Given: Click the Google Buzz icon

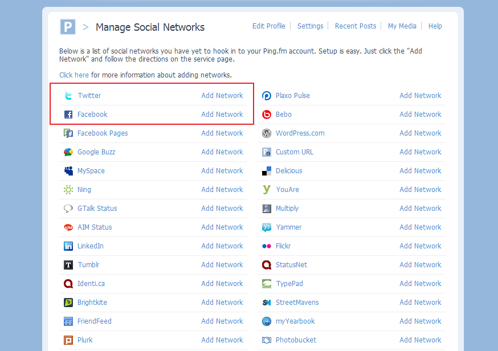Looking at the screenshot, I should click(68, 152).
